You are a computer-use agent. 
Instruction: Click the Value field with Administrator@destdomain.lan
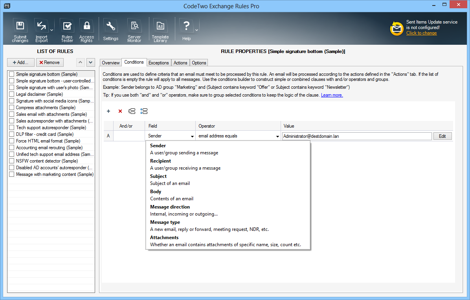[x=357, y=136]
